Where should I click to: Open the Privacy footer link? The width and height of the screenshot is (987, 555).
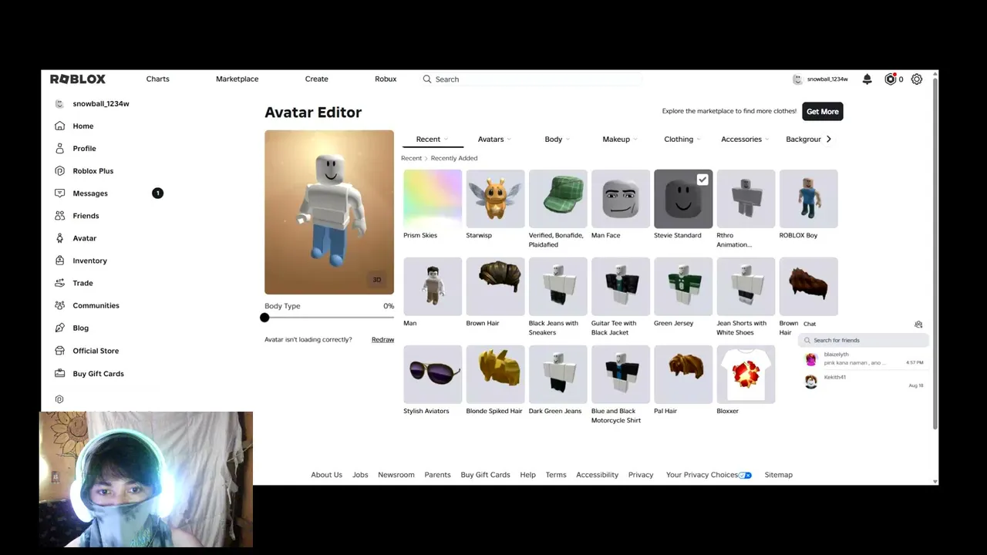(641, 475)
